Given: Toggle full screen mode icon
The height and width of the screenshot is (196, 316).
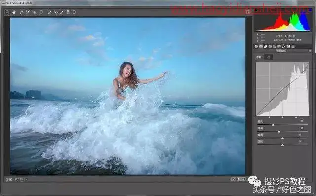Looking at the screenshot, I should [x=248, y=12].
